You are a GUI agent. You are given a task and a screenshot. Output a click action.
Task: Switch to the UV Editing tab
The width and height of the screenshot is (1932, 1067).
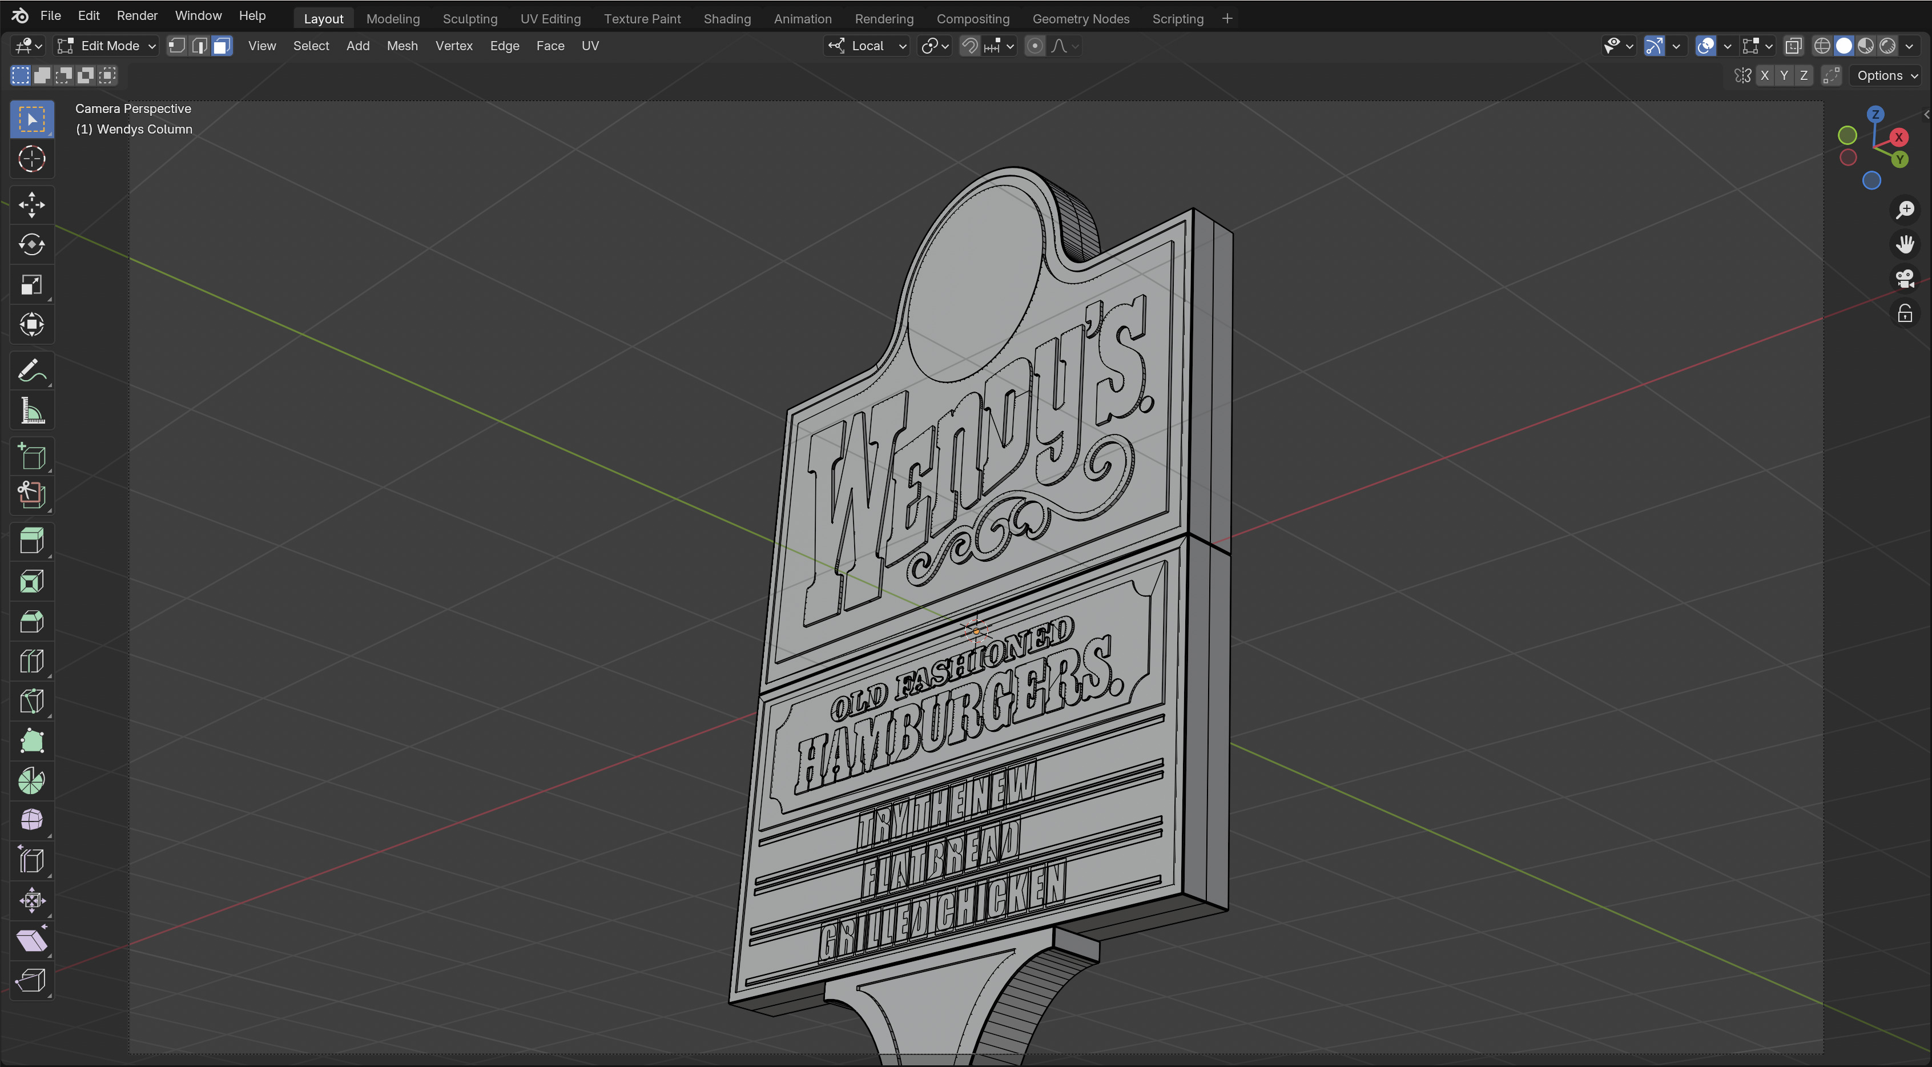click(550, 19)
